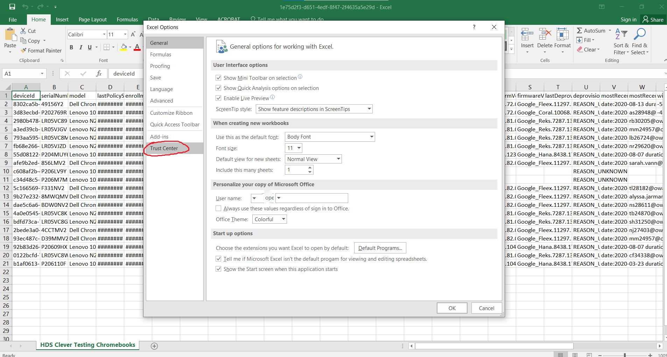This screenshot has width=667, height=357.
Task: Toggle Underline formatting
Action: click(90, 47)
